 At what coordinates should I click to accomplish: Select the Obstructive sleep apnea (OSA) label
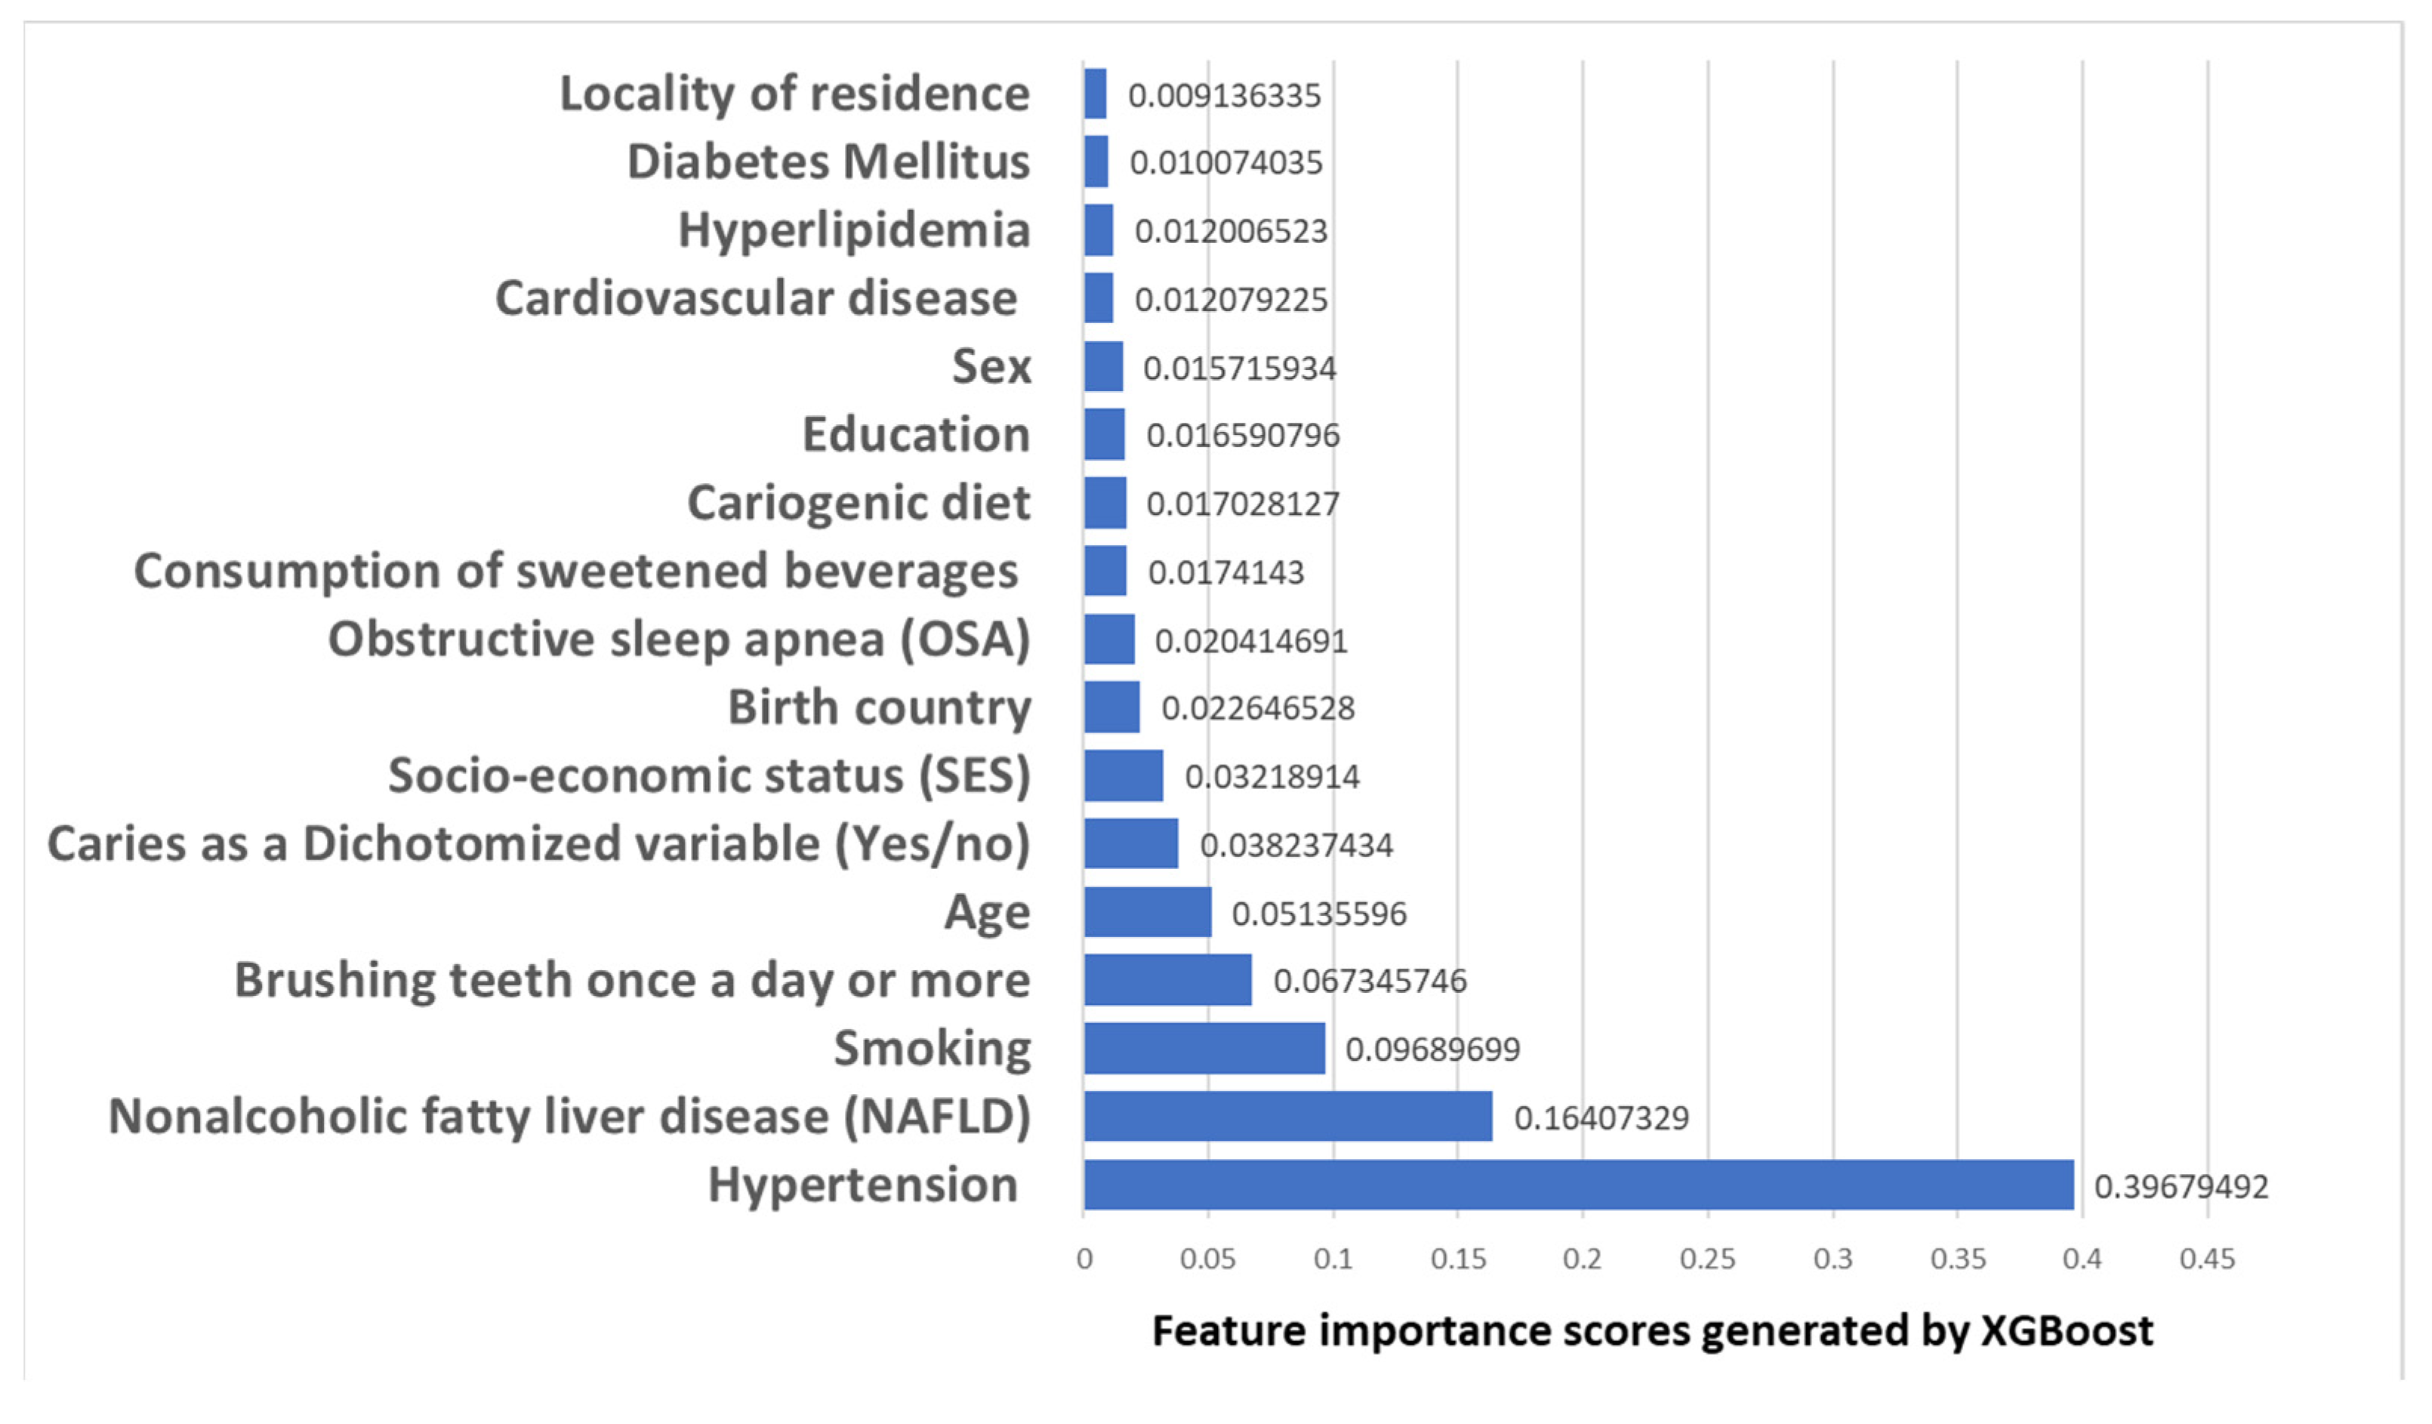[x=680, y=639]
